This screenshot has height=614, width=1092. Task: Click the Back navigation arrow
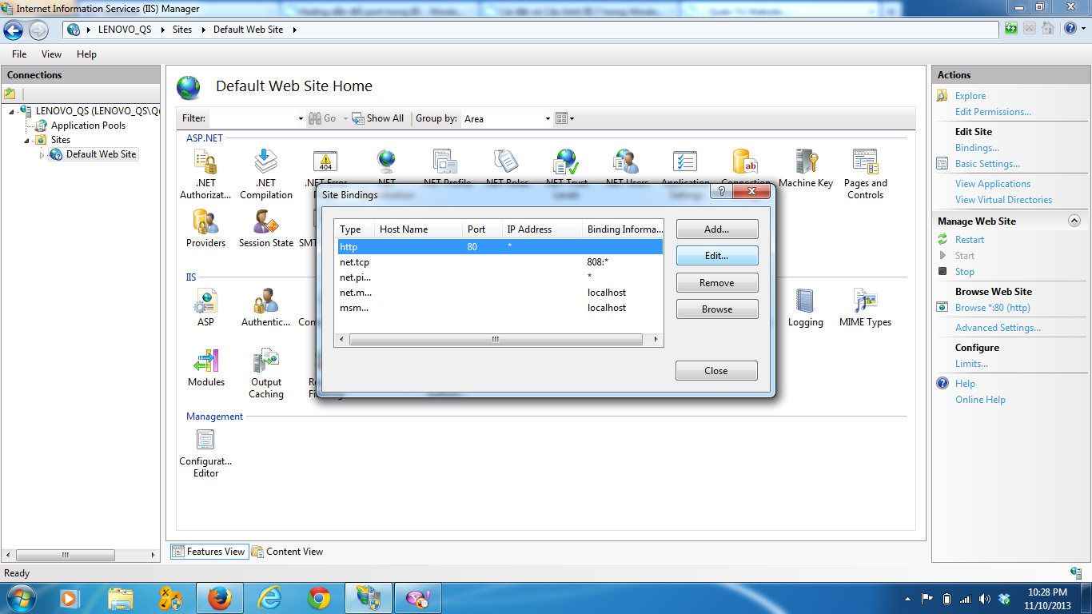(x=14, y=30)
